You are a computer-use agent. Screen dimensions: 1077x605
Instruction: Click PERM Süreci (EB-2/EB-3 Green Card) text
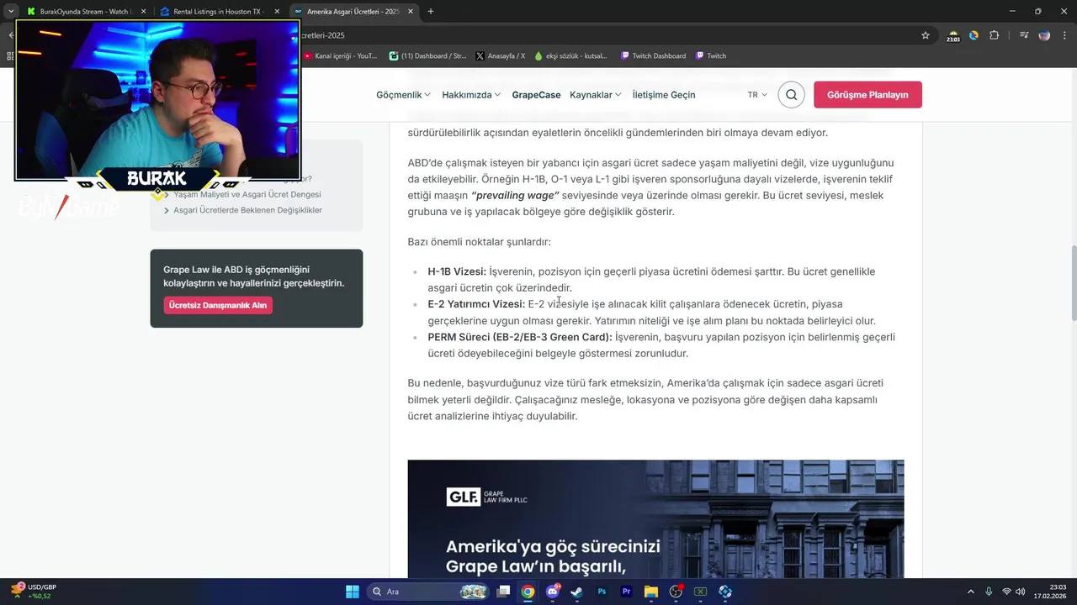tap(520, 337)
